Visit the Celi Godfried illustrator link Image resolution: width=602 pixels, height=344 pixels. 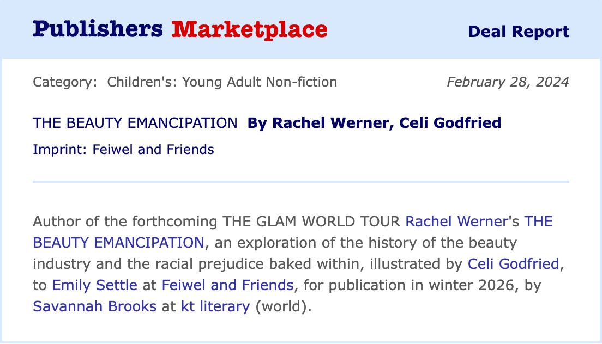(513, 264)
